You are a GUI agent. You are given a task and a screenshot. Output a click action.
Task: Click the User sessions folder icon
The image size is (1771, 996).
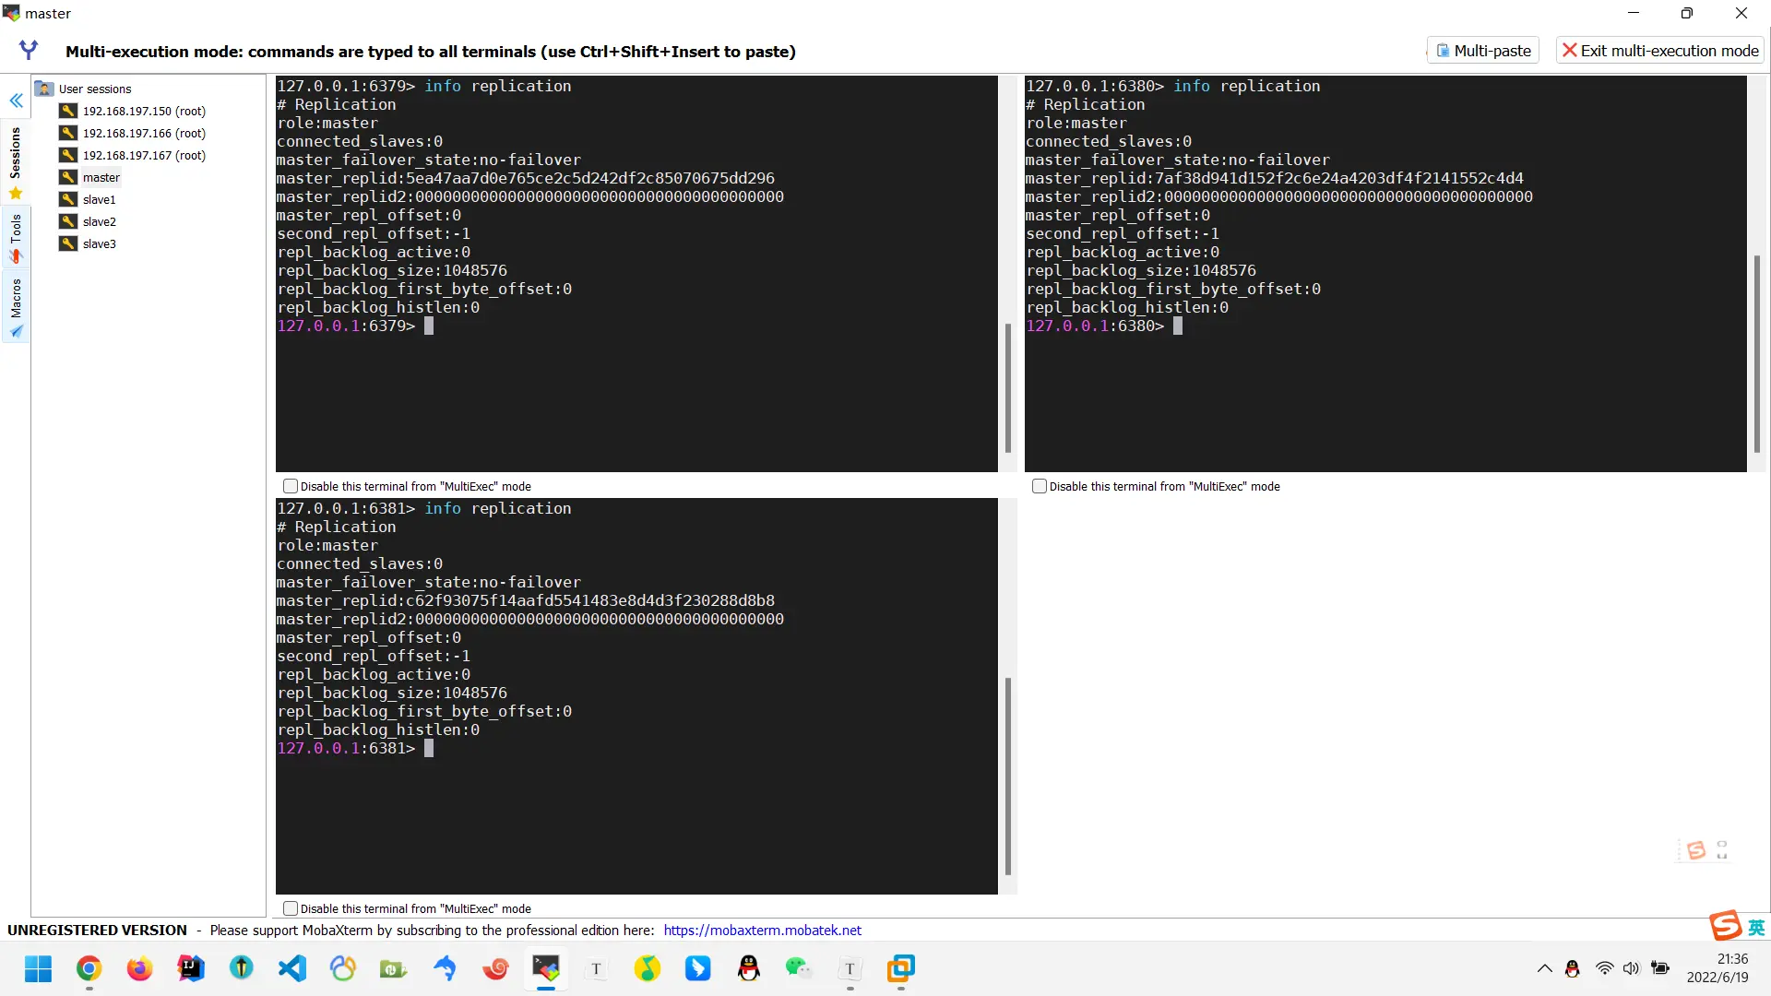(44, 89)
